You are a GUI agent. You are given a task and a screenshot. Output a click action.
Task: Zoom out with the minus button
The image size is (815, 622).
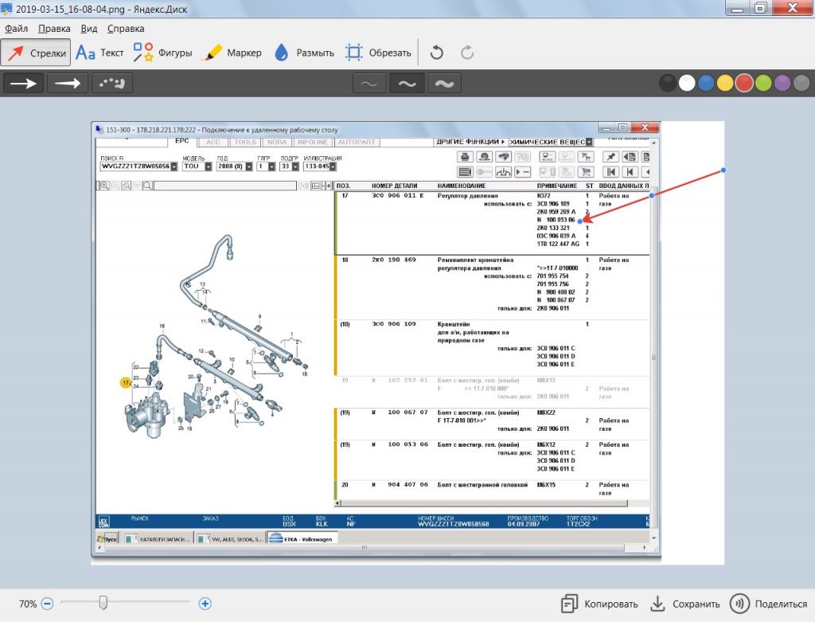point(47,604)
